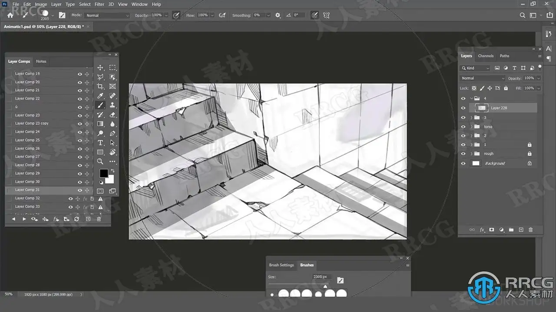Switch to the Notes tab
The height and width of the screenshot is (312, 556).
pos(41,62)
